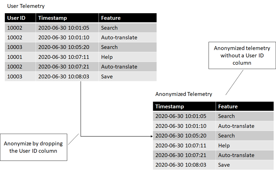Select the Timestamp header in User Telemetry table

tap(67, 18)
